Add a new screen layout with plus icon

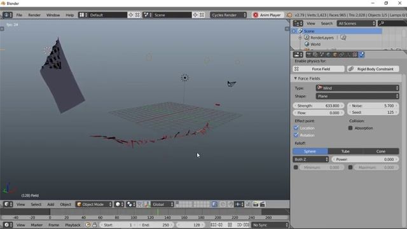131,15
